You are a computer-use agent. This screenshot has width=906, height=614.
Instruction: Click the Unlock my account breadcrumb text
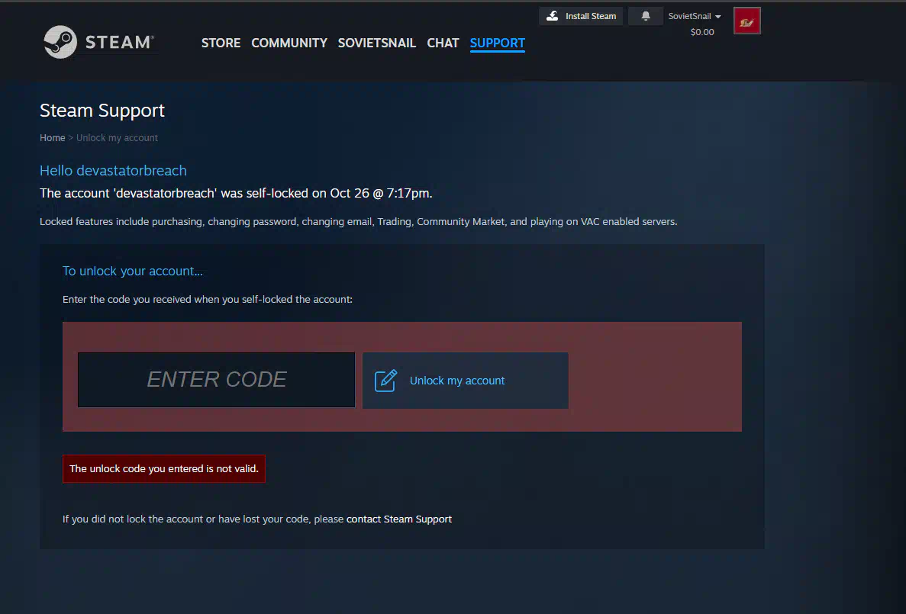[x=117, y=138]
